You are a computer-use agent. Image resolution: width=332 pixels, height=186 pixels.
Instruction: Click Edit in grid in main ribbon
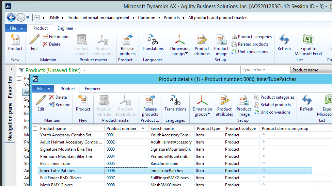(56, 37)
